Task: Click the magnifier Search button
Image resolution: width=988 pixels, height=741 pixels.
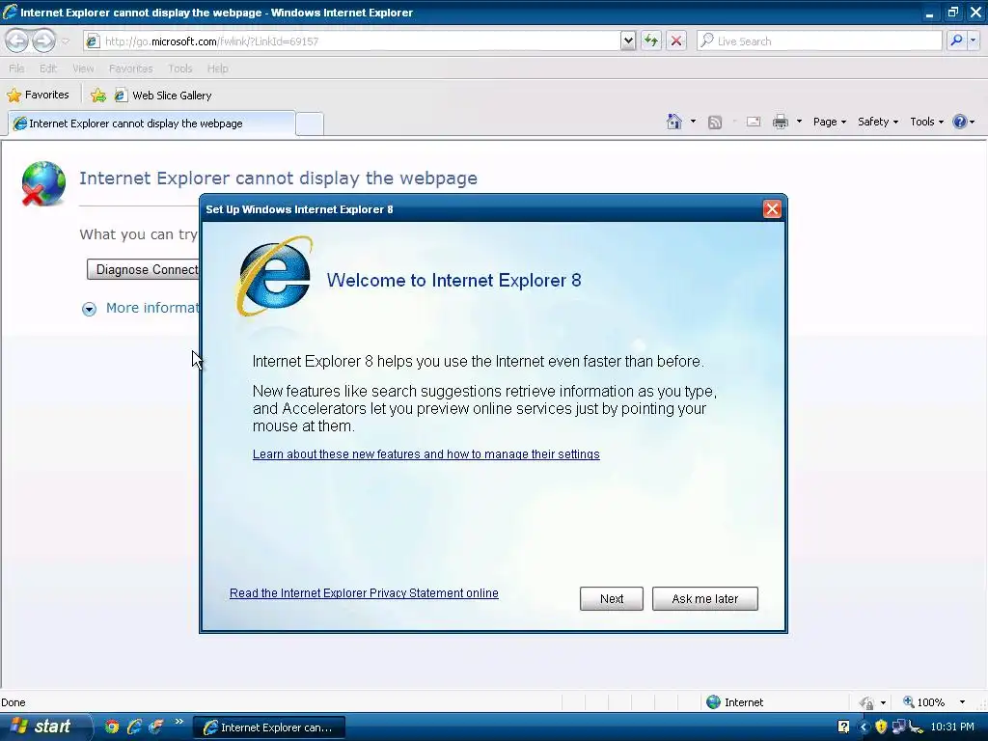Action: [x=956, y=41]
